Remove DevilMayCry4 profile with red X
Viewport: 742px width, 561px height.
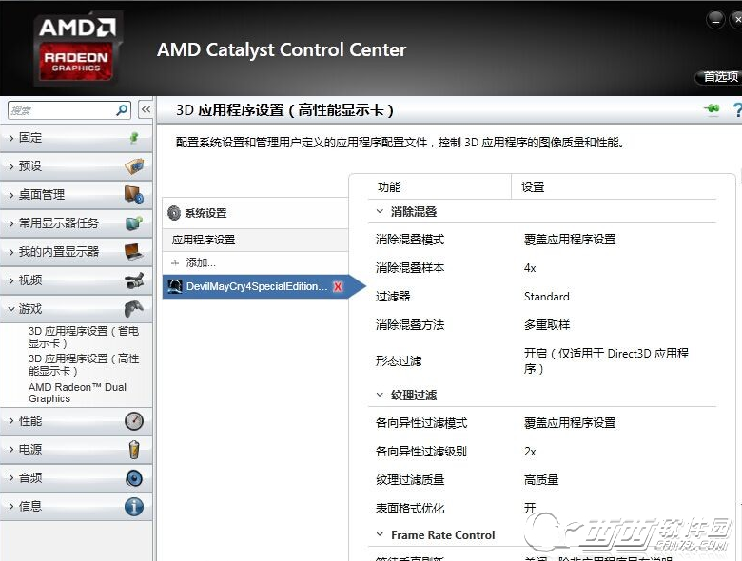coord(338,286)
